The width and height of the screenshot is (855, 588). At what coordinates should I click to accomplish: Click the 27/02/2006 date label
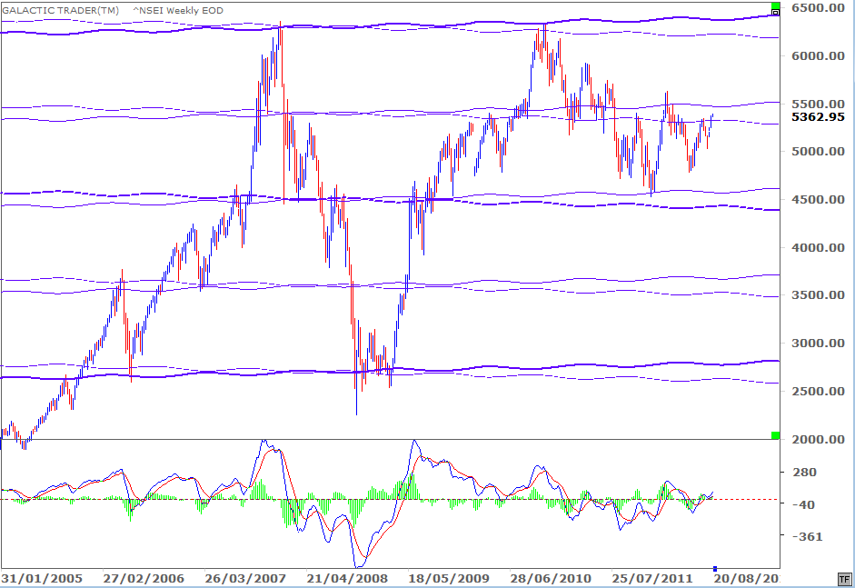(x=144, y=578)
